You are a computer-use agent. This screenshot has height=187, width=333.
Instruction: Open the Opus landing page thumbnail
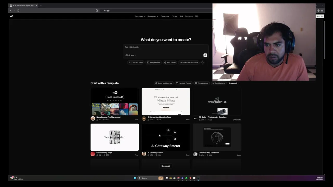pyautogui.click(x=114, y=137)
